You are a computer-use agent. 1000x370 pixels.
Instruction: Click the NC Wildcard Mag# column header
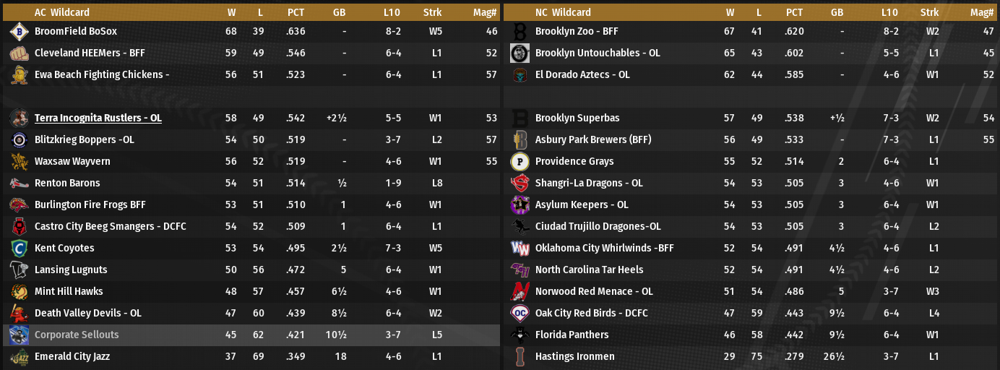982,12
